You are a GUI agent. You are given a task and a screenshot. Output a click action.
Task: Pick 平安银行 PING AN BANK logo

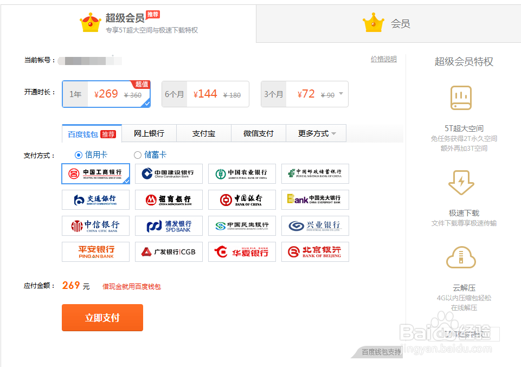click(96, 252)
